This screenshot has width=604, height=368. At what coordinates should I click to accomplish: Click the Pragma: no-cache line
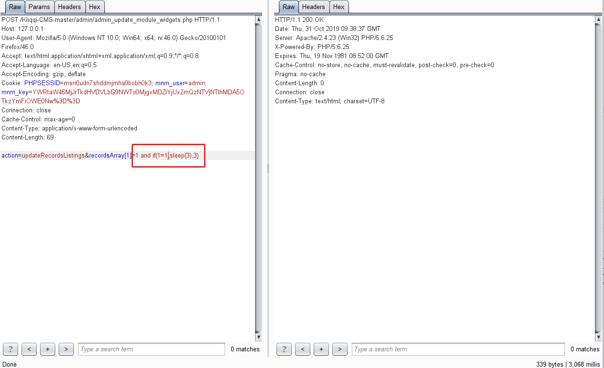(x=300, y=74)
